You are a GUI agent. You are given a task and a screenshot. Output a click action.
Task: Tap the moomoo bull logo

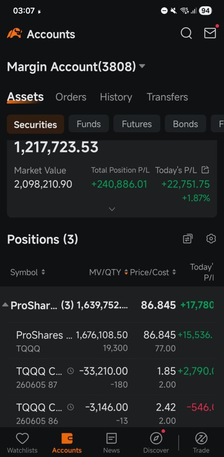15,33
